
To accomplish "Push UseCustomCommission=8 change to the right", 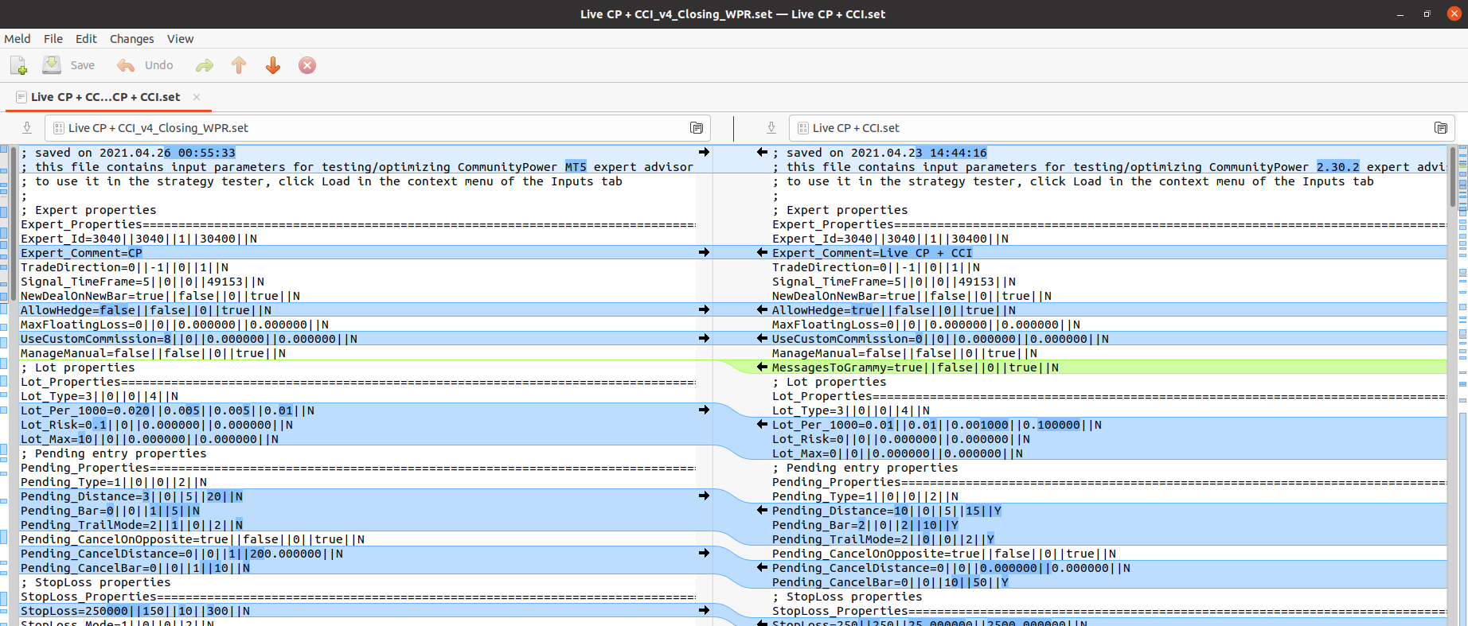I will pos(704,338).
